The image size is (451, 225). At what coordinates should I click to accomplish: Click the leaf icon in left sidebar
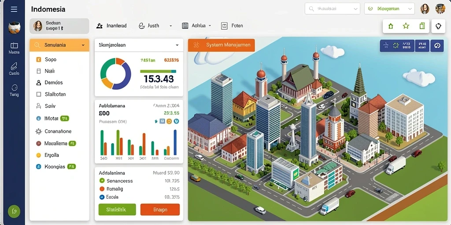point(14,66)
